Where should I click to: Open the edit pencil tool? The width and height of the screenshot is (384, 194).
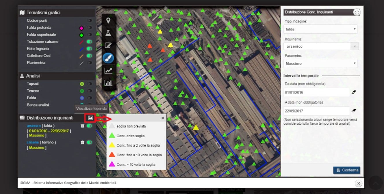108,45
